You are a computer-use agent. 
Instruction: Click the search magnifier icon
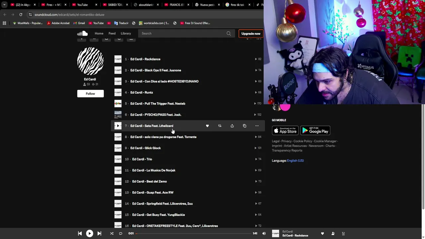click(x=229, y=34)
